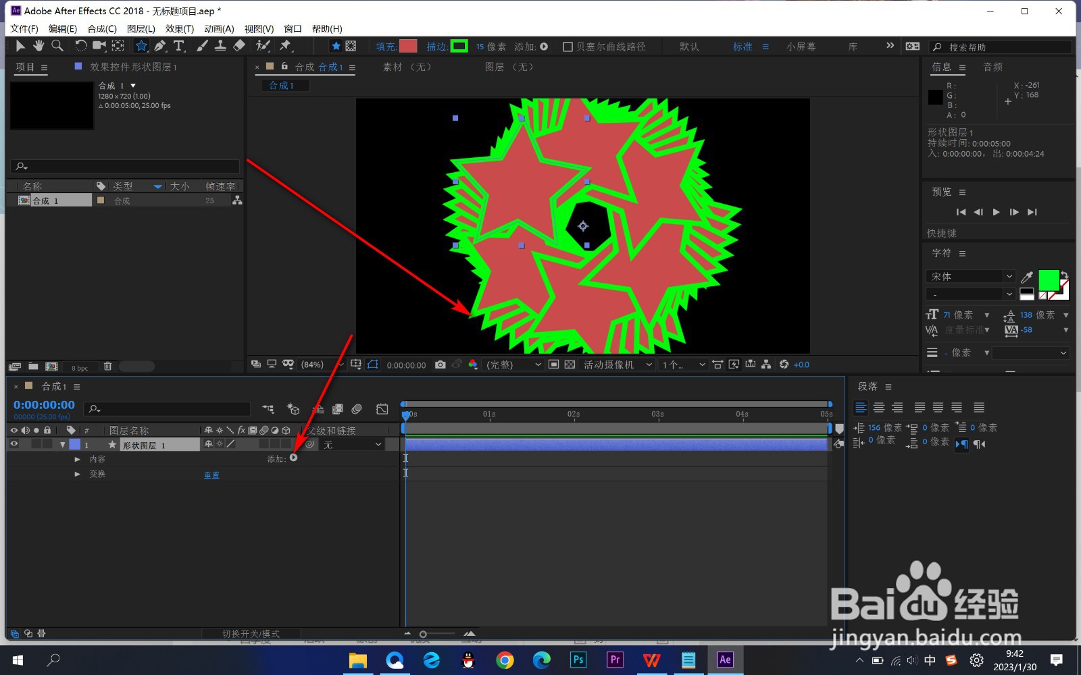Select the Zoom magnifier tool
The image size is (1081, 675).
pos(57,46)
